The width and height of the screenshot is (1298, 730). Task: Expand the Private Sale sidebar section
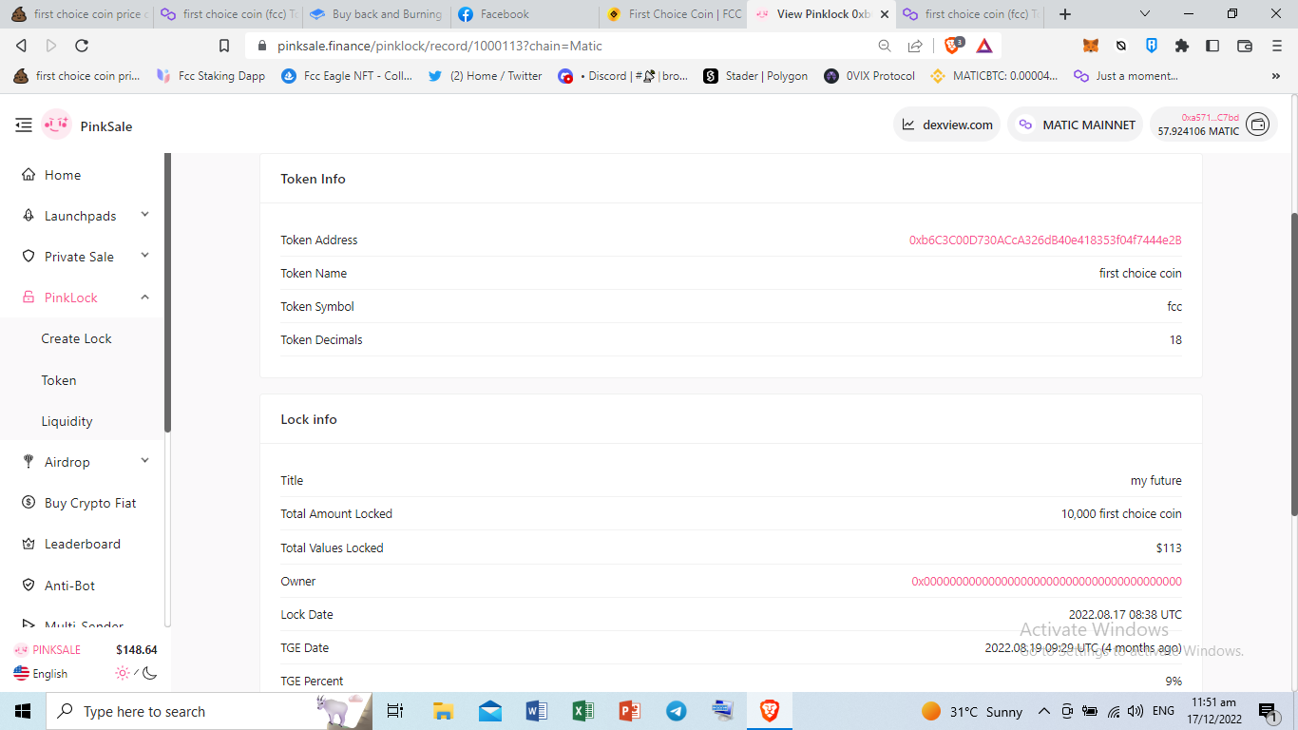(x=144, y=257)
